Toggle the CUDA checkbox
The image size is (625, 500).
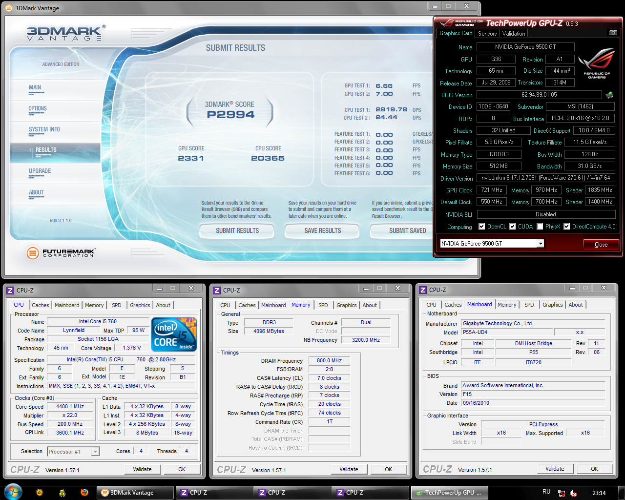tap(513, 227)
